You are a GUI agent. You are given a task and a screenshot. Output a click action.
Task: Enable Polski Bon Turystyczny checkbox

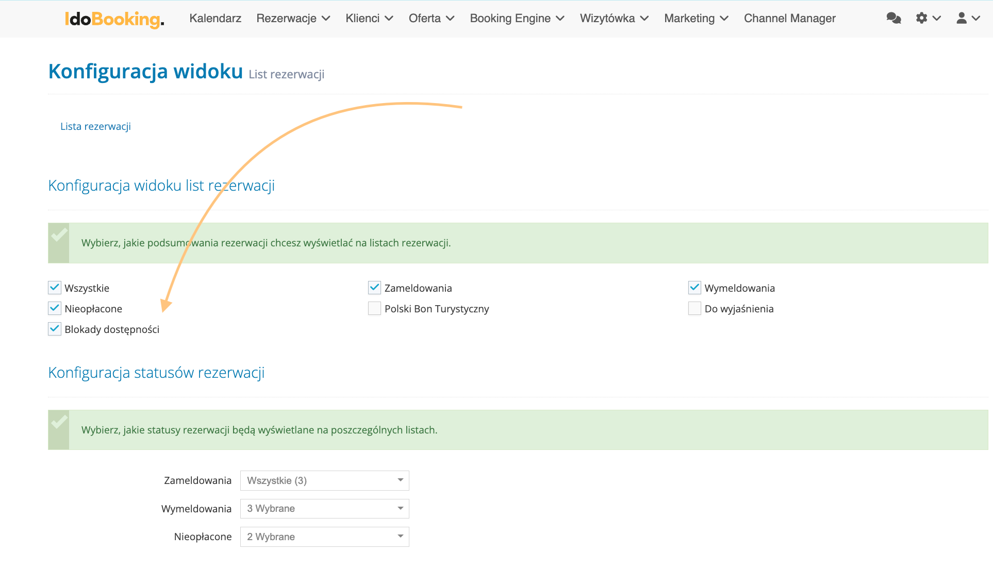[374, 308]
